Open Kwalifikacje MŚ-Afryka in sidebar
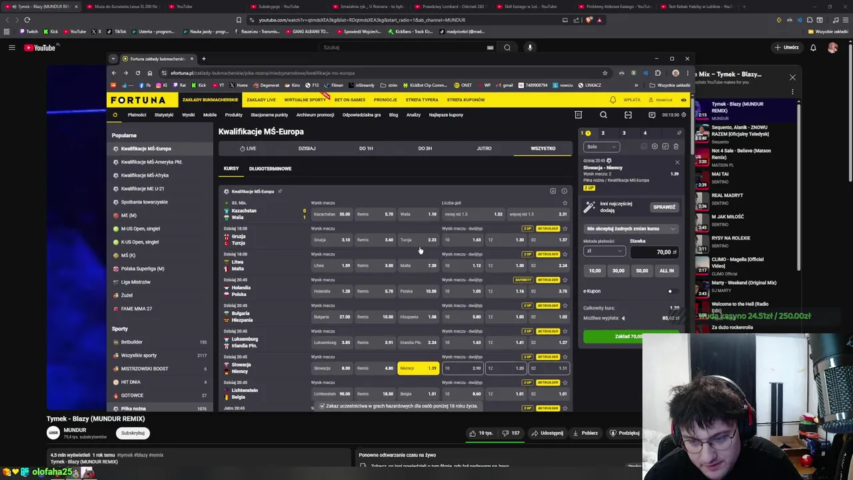The width and height of the screenshot is (853, 480). tap(145, 175)
